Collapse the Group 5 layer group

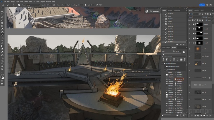point(192,43)
